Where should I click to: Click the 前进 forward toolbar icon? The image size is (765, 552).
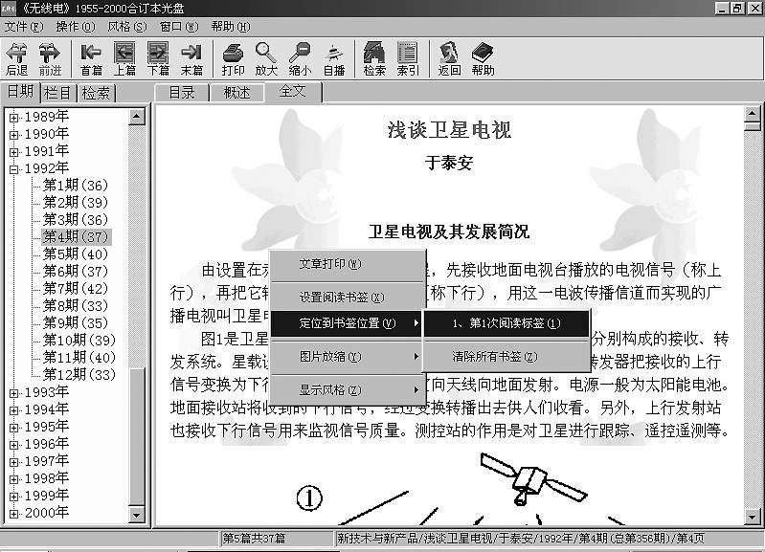click(50, 59)
